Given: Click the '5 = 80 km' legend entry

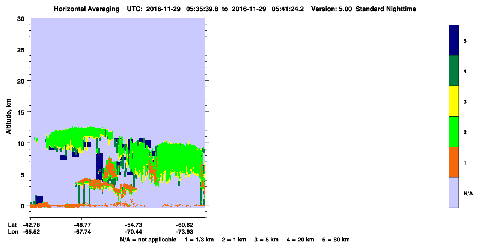Looking at the screenshot, I should coord(336,240).
